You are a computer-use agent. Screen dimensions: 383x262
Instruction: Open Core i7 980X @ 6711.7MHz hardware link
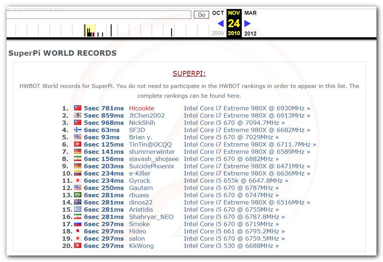(x=250, y=144)
